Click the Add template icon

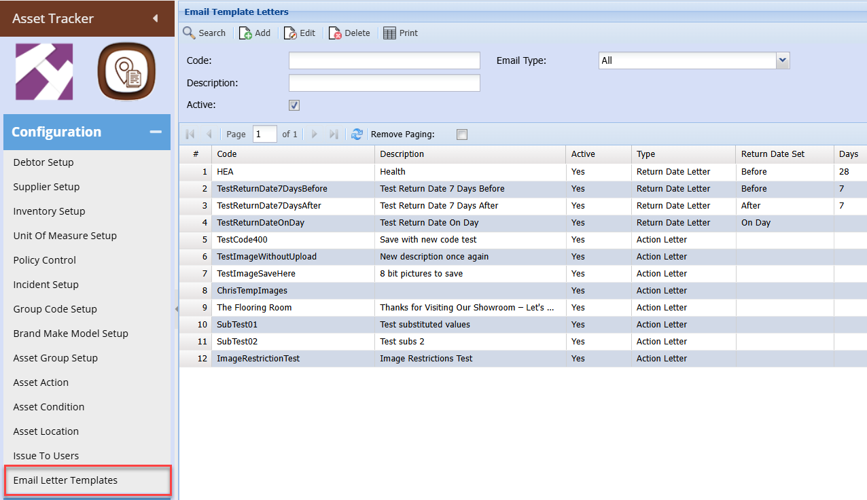246,33
